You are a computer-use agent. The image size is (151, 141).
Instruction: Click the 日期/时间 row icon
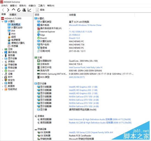[38, 51]
